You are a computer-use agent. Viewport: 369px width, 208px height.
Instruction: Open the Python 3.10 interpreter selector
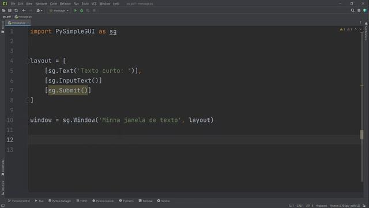345,206
